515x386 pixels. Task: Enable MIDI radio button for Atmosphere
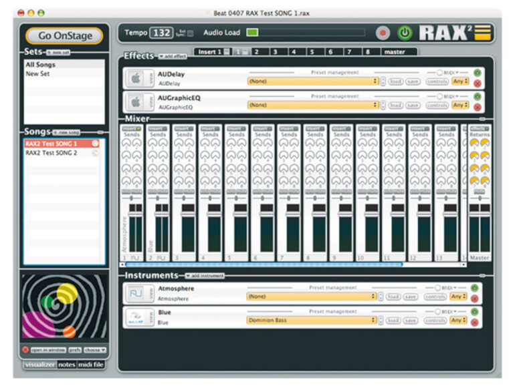coord(440,287)
